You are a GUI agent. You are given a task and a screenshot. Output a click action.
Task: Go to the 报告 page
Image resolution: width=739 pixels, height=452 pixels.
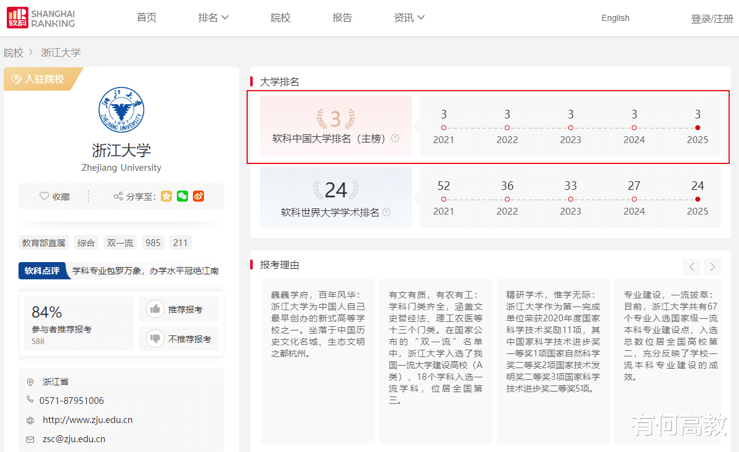pyautogui.click(x=342, y=18)
